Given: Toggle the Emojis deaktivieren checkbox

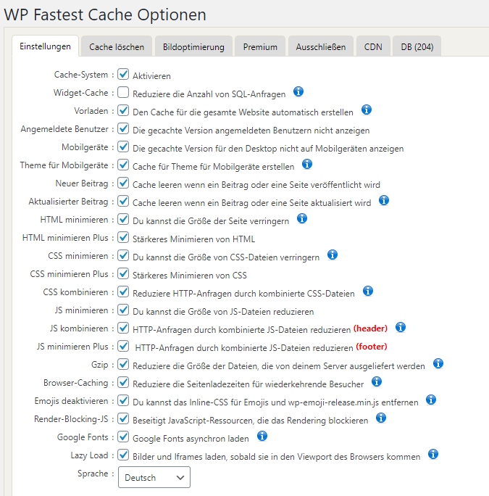Looking at the screenshot, I should click(x=123, y=400).
